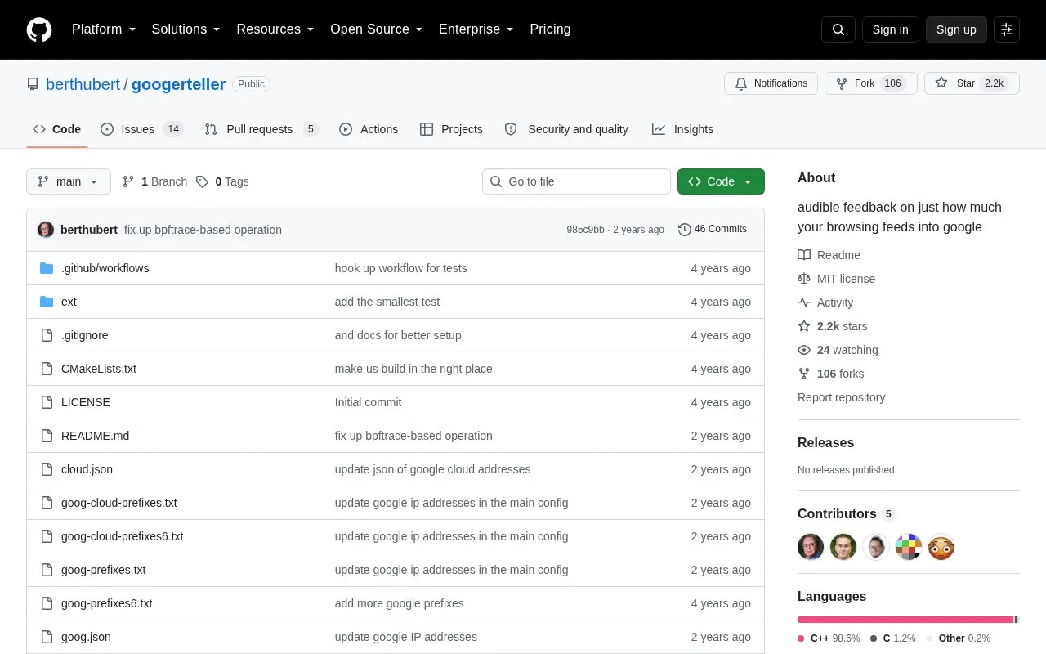Click the C++ 98.6% language legend
This screenshot has width=1046, height=654.
point(829,638)
